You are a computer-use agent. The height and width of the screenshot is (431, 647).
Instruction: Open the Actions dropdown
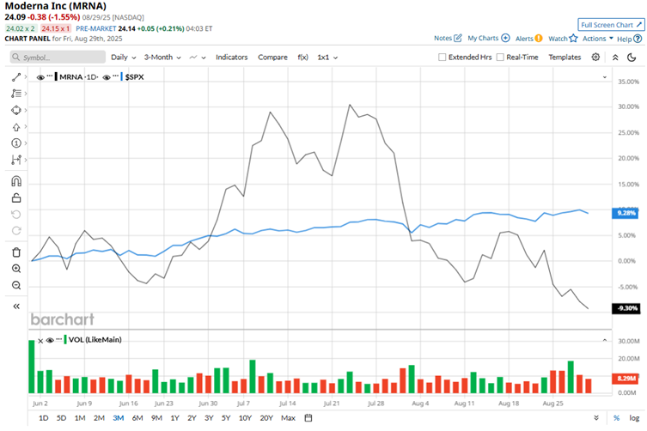[x=597, y=39]
